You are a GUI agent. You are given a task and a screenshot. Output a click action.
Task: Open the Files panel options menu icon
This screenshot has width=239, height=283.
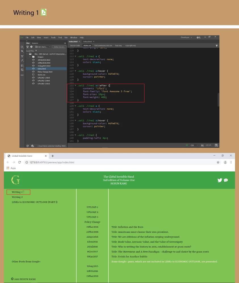tap(65, 43)
